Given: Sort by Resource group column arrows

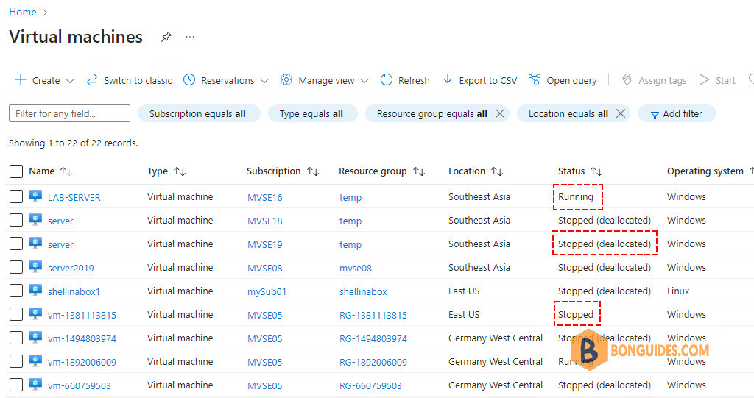Looking at the screenshot, I should point(419,171).
